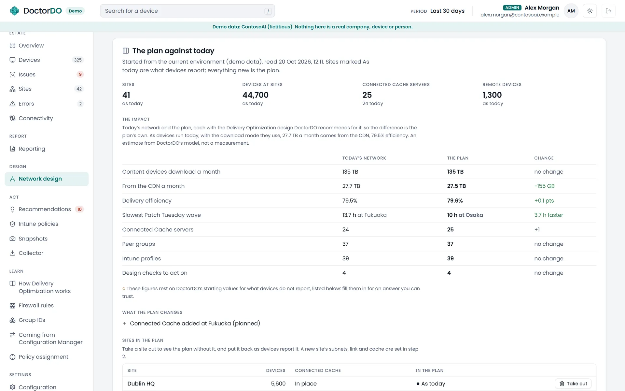625x391 pixels.
Task: Click the DoctorDO logo icon
Action: click(14, 11)
